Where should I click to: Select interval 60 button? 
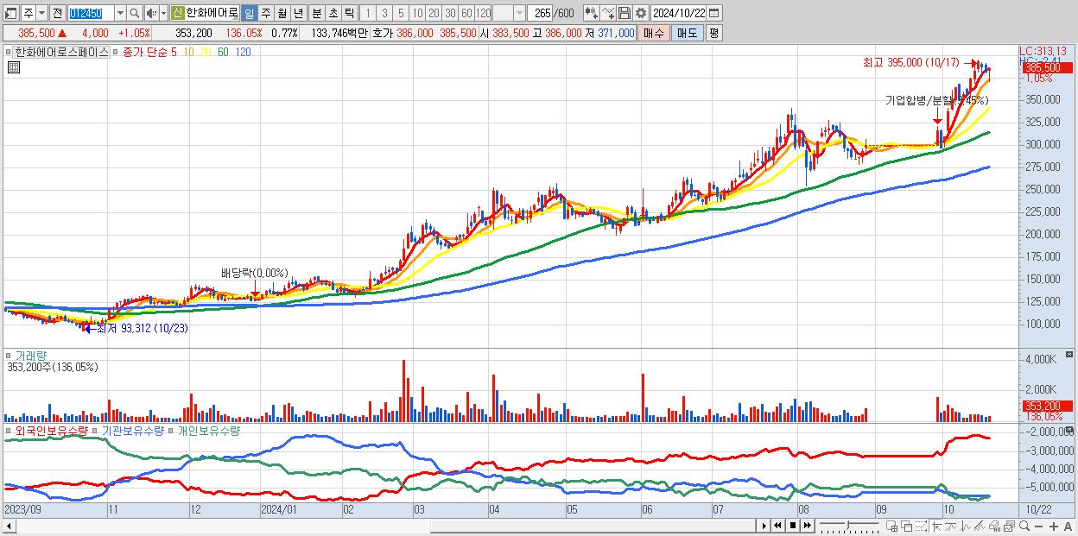click(466, 13)
